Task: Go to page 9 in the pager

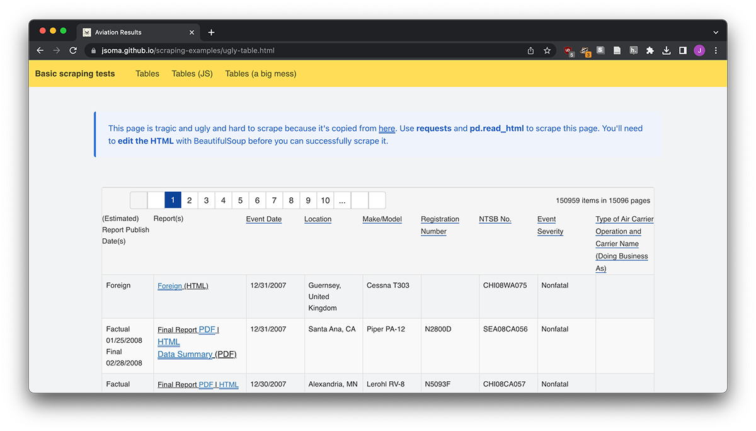Action: point(308,200)
